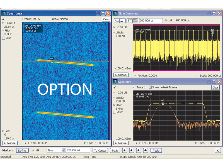
Task: Expand the Trace 1 selector dropdown arrow
Action: (x=133, y=87)
